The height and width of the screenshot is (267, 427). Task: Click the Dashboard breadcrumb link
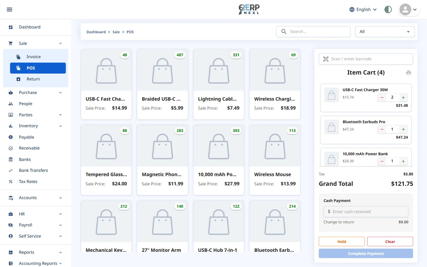[96, 32]
